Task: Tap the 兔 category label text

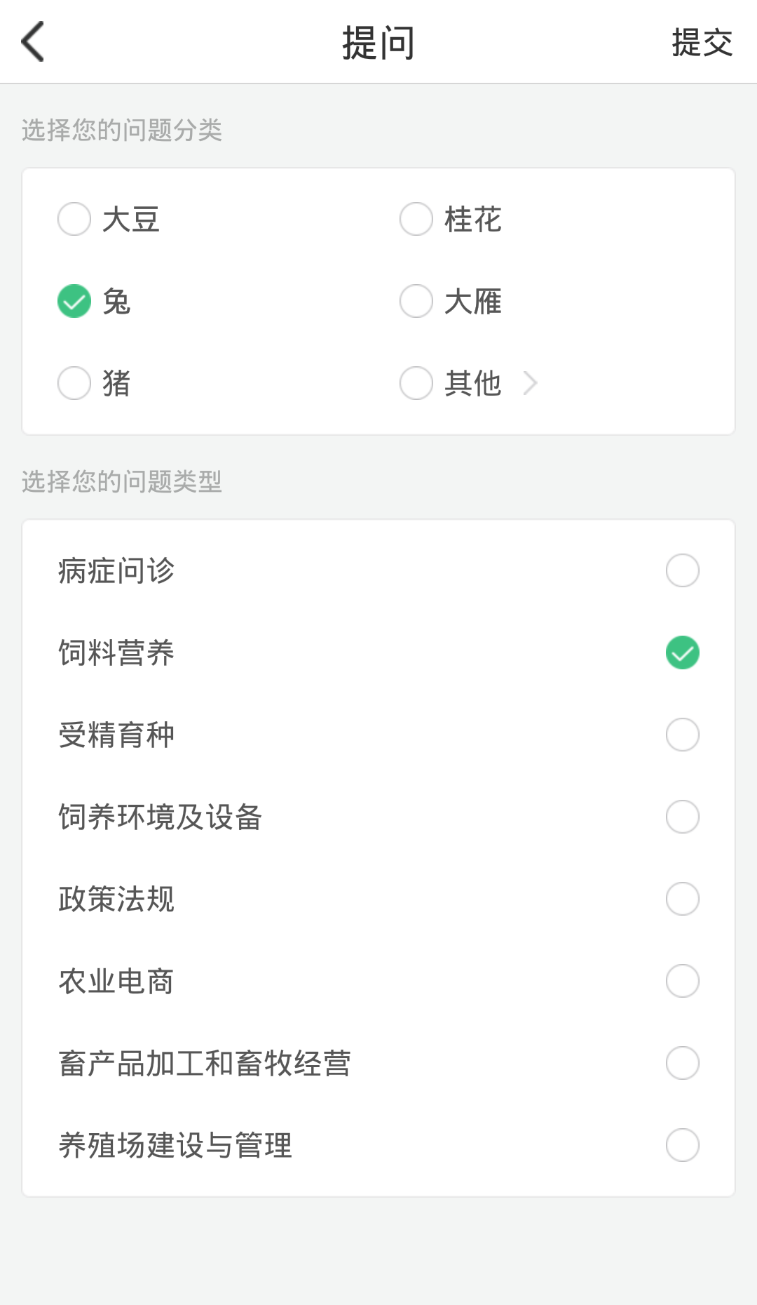Action: click(116, 302)
